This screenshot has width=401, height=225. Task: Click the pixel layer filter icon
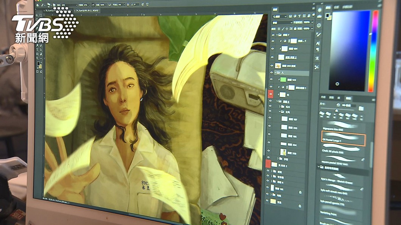pos(291,16)
